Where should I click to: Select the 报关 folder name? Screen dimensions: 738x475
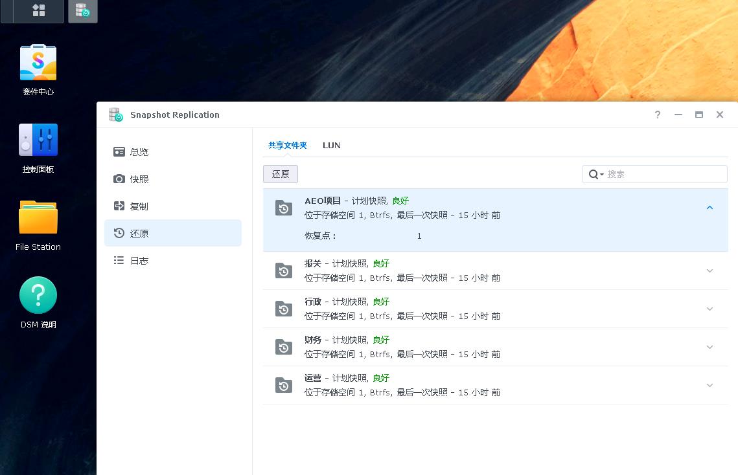[312, 263]
